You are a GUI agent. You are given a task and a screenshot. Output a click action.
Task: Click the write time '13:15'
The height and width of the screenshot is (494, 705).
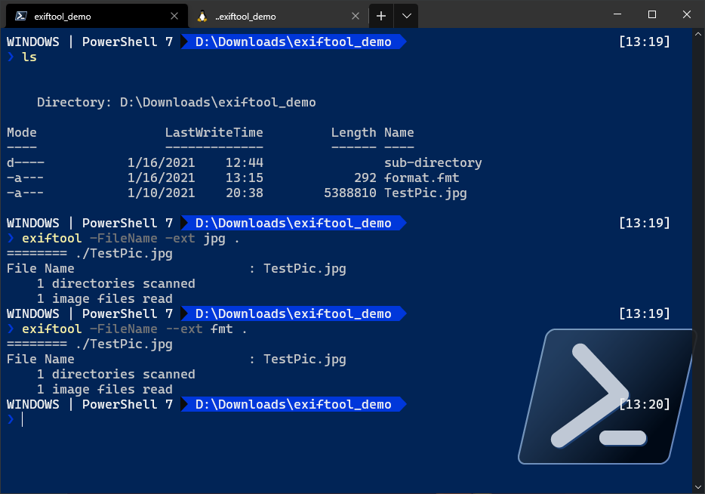pyautogui.click(x=244, y=178)
